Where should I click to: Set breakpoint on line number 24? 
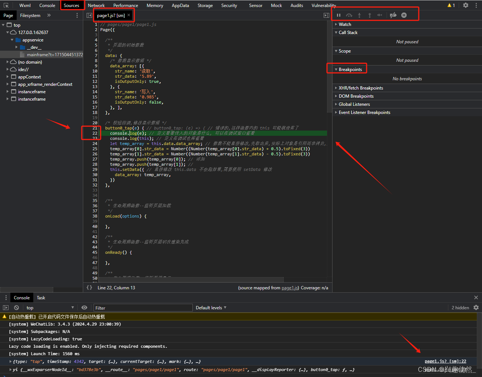click(x=95, y=144)
